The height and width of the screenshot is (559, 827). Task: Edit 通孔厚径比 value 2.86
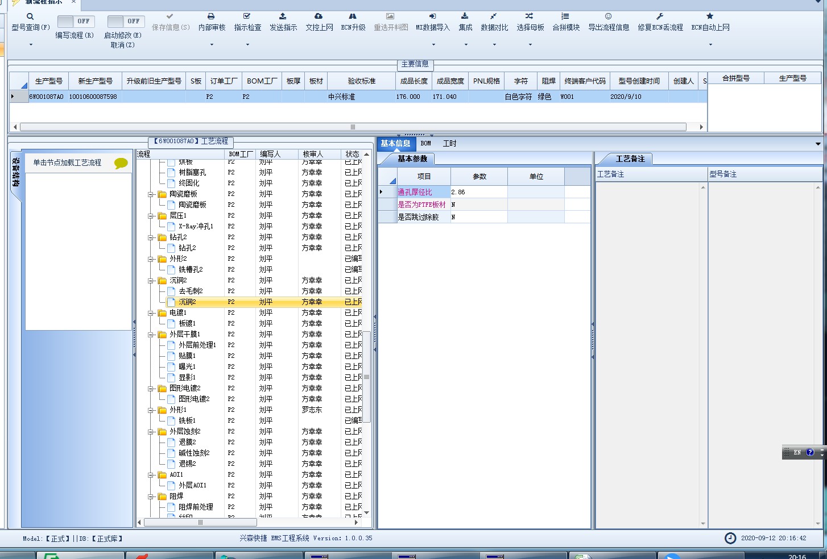pos(479,193)
